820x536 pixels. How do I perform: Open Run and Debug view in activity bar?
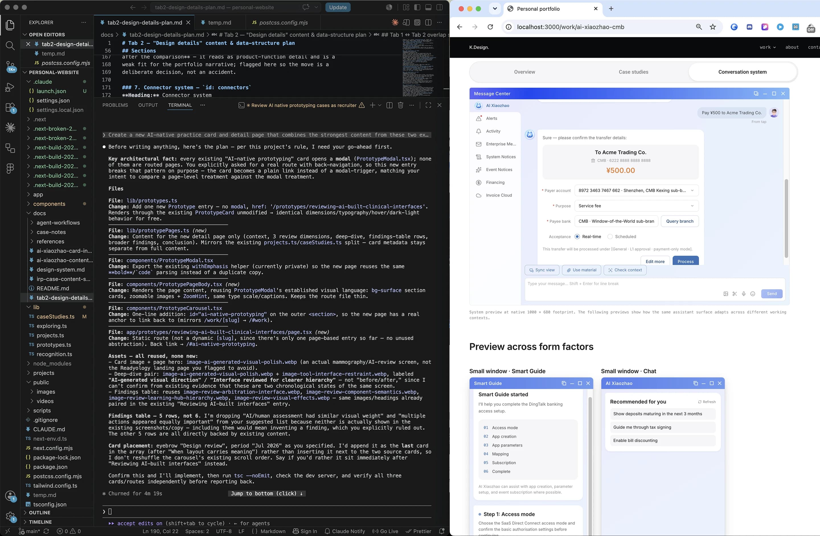pos(10,87)
